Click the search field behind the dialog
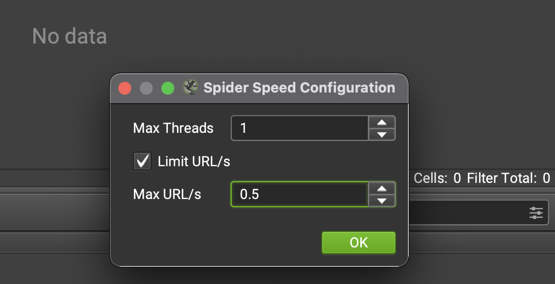Image resolution: width=555 pixels, height=284 pixels. point(478,212)
